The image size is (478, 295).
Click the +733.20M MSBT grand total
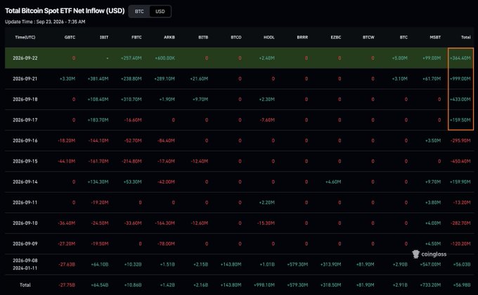pyautogui.click(x=430, y=285)
